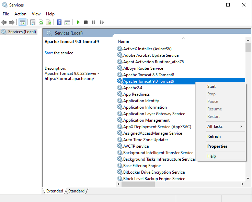Viewport: 252px width, 202px height.
Task: Click Restart Service toolbar icon
Action: pos(102,22)
